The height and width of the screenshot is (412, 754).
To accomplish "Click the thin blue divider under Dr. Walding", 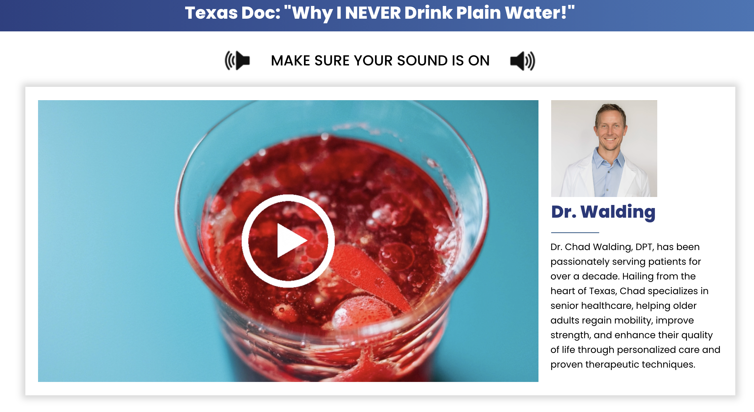I will [x=575, y=232].
